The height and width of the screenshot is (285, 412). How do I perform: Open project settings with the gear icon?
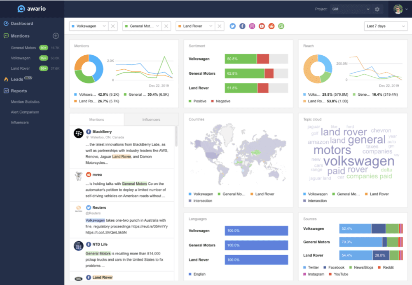377,8
